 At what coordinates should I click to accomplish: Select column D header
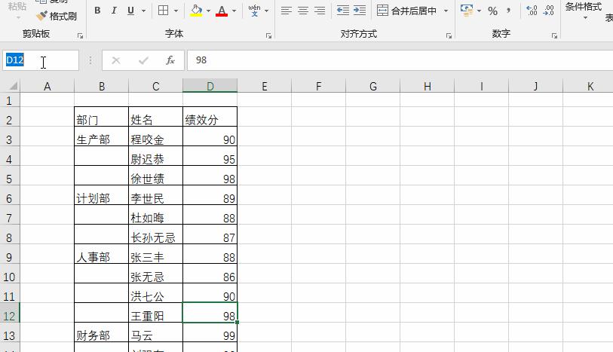[210, 86]
